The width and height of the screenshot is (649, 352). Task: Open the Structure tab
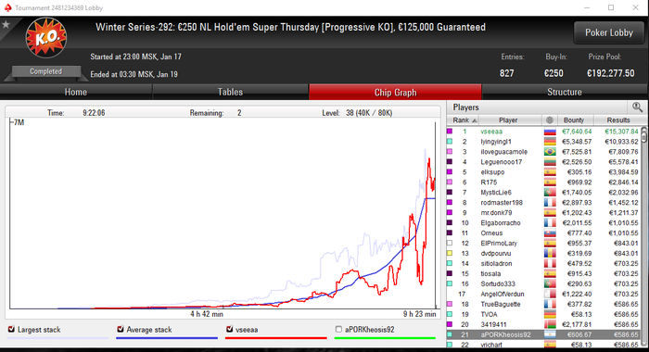(565, 92)
